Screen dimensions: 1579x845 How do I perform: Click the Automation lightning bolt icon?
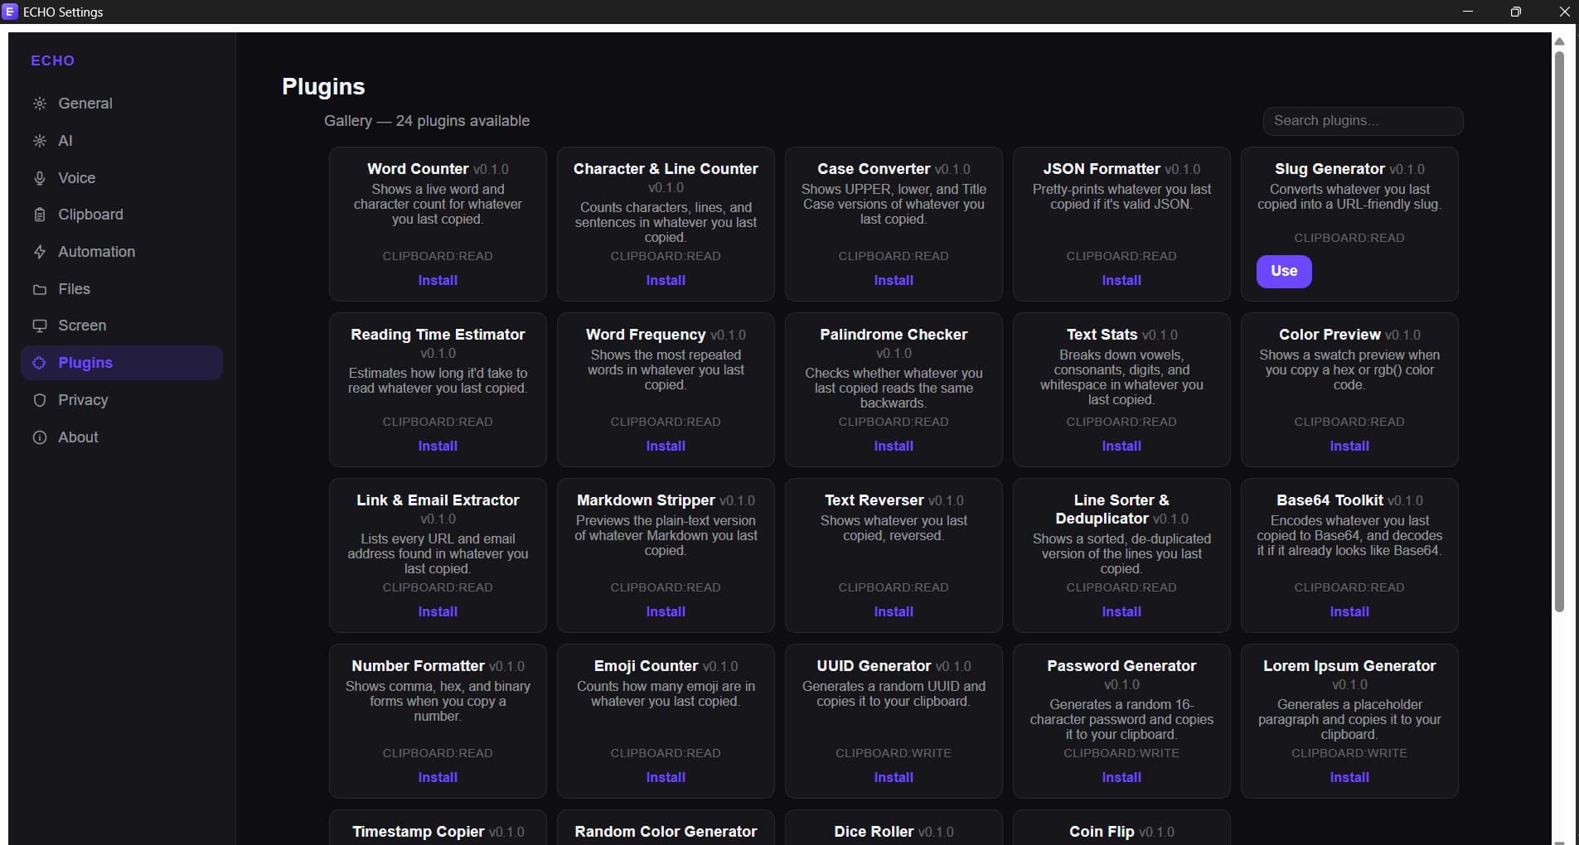pyautogui.click(x=39, y=252)
